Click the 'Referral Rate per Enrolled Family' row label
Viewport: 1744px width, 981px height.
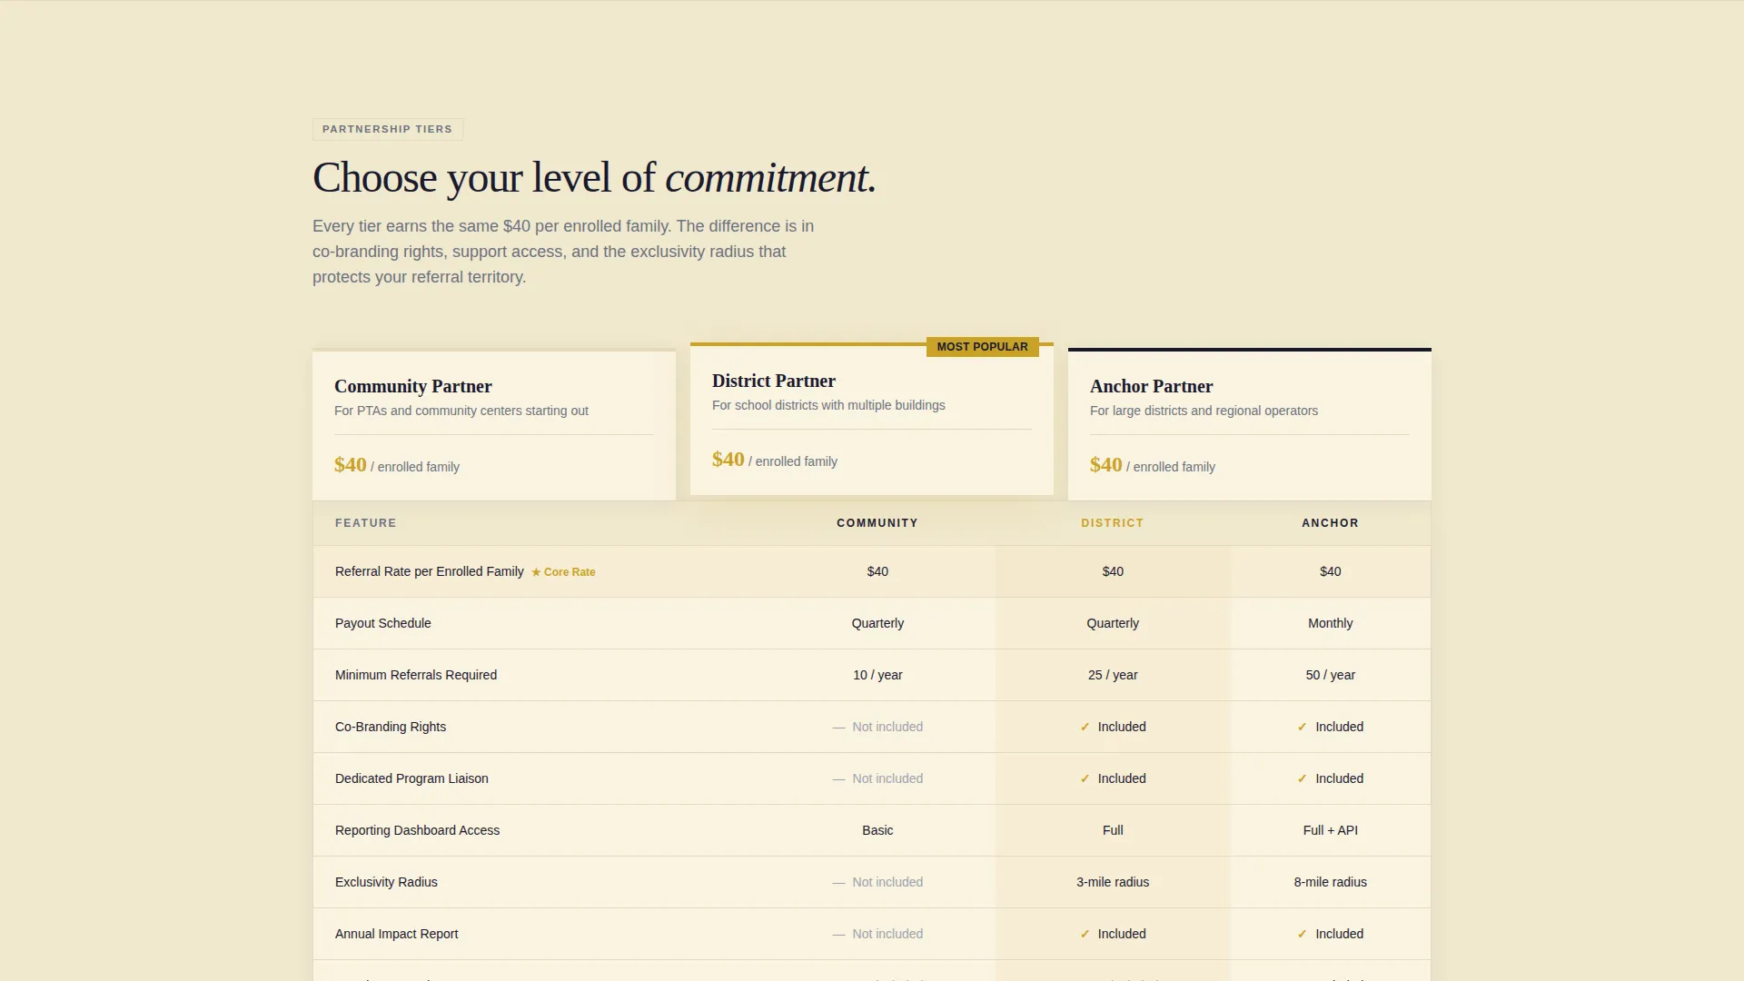[x=430, y=571]
